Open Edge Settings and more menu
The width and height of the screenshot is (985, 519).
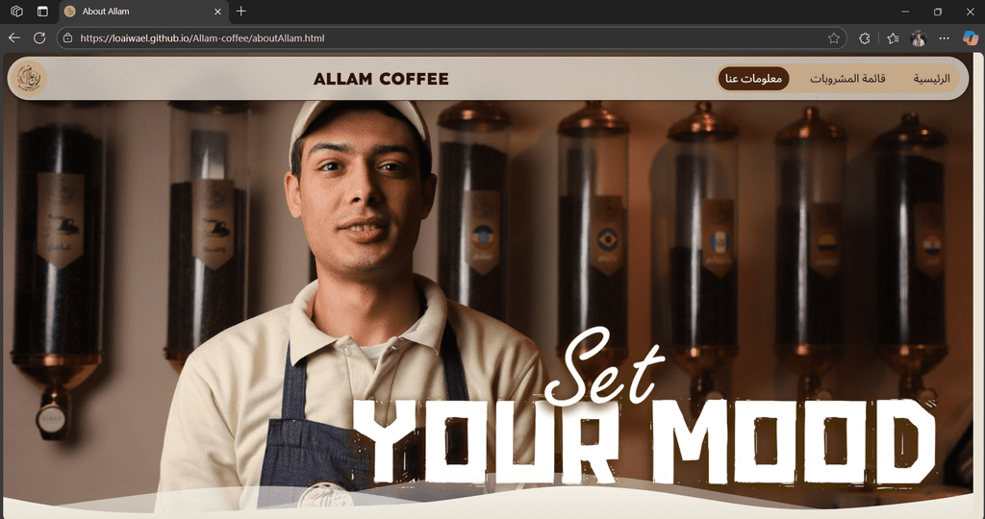[945, 38]
